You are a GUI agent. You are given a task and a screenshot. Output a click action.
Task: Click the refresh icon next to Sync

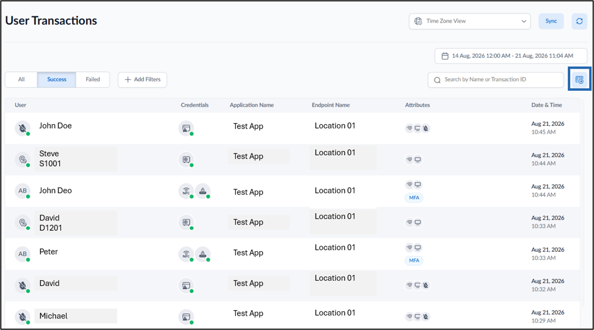(579, 21)
